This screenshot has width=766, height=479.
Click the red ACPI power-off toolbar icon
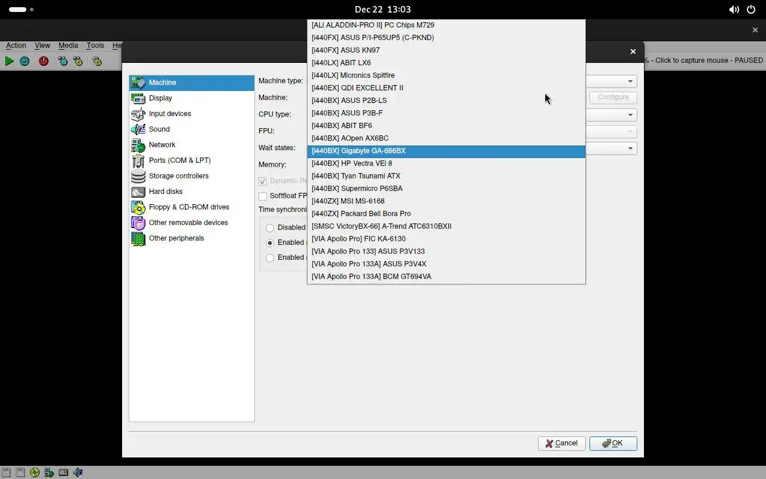coord(44,61)
